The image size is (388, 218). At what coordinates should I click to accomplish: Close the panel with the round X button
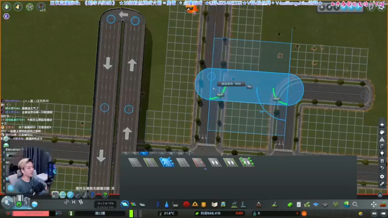tap(380, 195)
